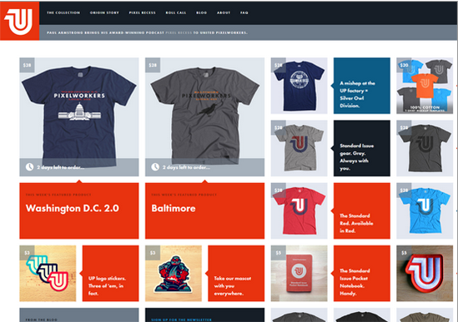Click the United Pixelworkers U logo
The height and width of the screenshot is (322, 458).
coord(19,21)
